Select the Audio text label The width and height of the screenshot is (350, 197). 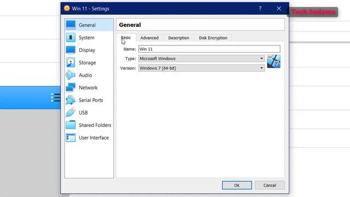(x=85, y=75)
